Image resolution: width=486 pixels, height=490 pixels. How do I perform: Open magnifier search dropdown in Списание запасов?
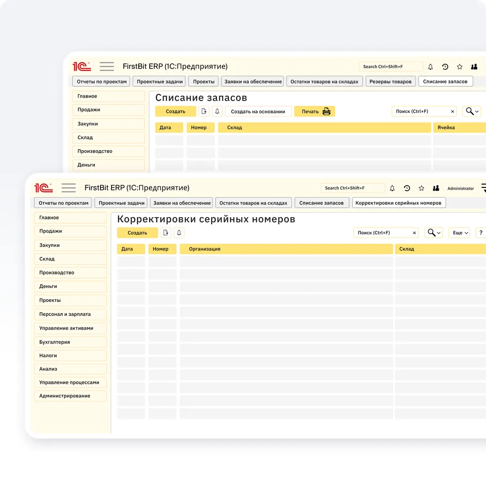(x=472, y=111)
